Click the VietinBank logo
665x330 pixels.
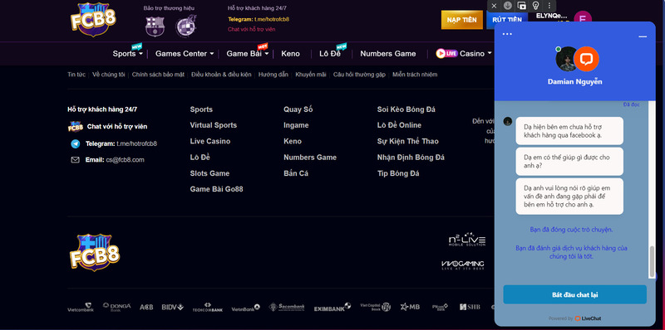[x=245, y=308]
